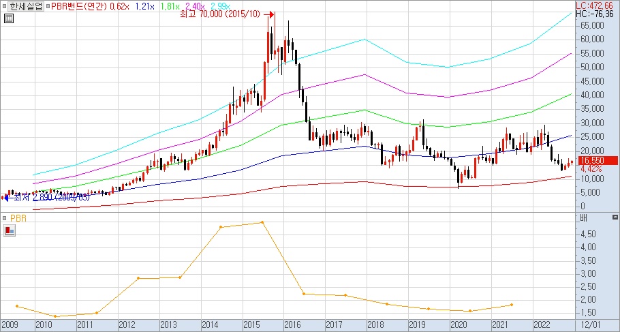Toggle small square before 한세실업 label
Screen dimensions: 620x332
[x=4, y=6]
